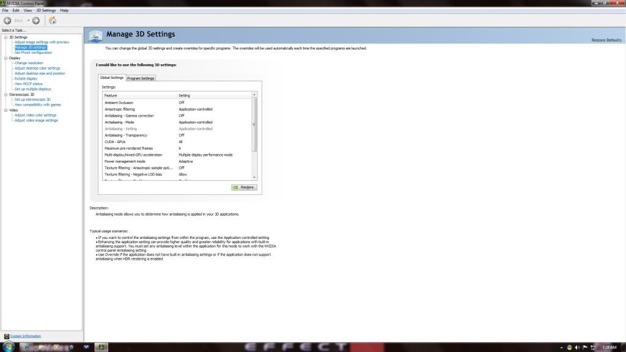626x352 pixels.
Task: Open Change resolution task
Action: click(x=29, y=63)
